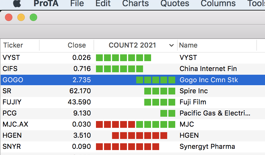Open the Edit menu
The width and height of the screenshot is (265, 155).
(x=103, y=3)
